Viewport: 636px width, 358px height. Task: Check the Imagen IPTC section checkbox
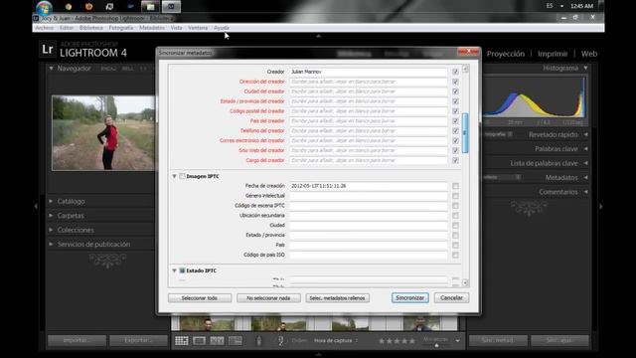(182, 176)
